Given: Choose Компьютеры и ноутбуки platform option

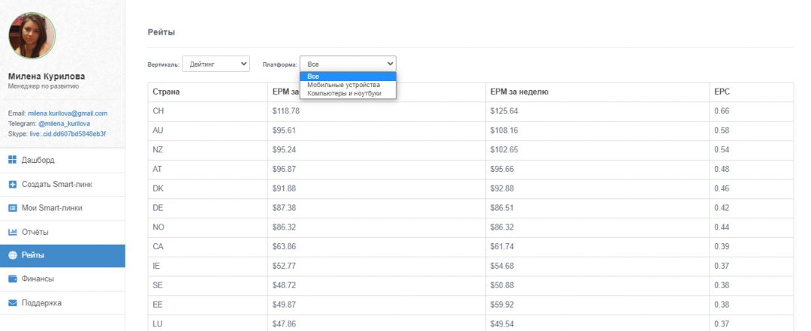Looking at the screenshot, I should 344,93.
